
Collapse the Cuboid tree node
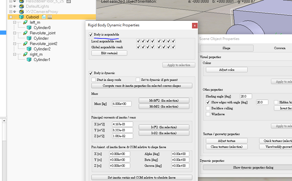pyautogui.click(x=11, y=17)
